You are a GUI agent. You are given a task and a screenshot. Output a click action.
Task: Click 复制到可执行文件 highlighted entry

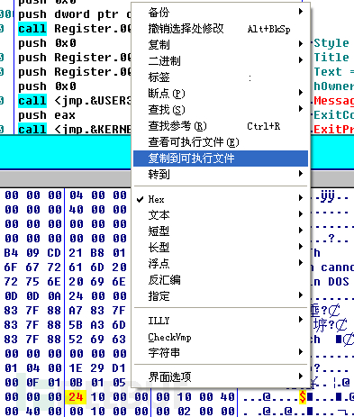pyautogui.click(x=221, y=159)
